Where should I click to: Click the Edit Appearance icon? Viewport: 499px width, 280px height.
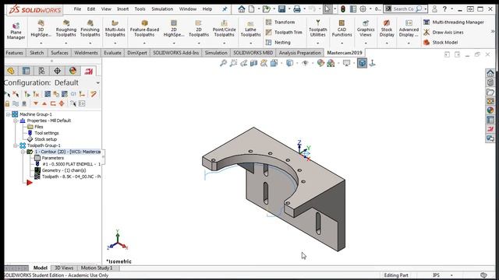coord(320,63)
